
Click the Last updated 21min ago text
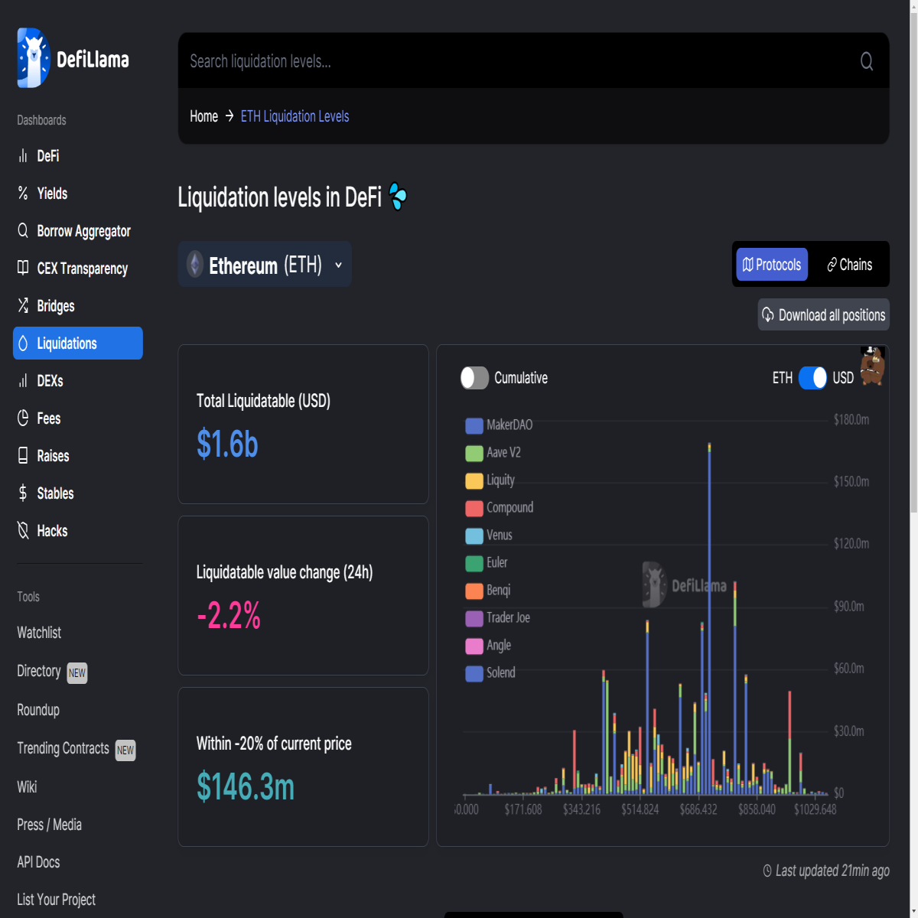(832, 871)
